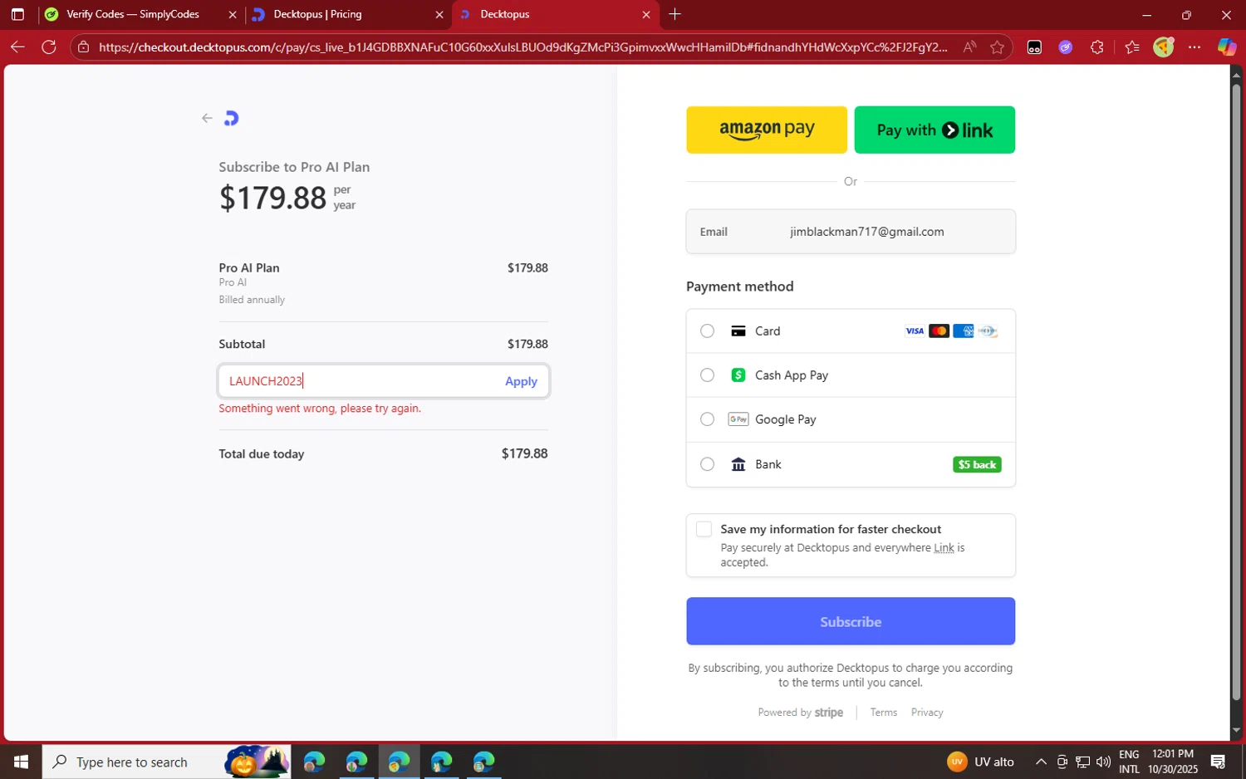1246x779 pixels.
Task: Show hidden system tray icons
Action: (x=1041, y=762)
